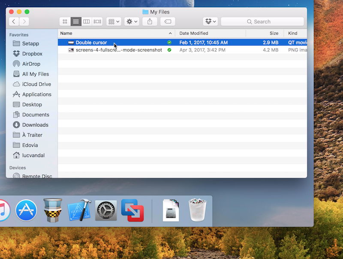The image size is (343, 259).
Task: Open Documents in the sidebar
Action: pos(36,114)
